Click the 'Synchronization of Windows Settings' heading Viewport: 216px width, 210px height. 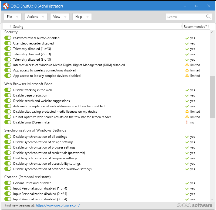point(35,130)
